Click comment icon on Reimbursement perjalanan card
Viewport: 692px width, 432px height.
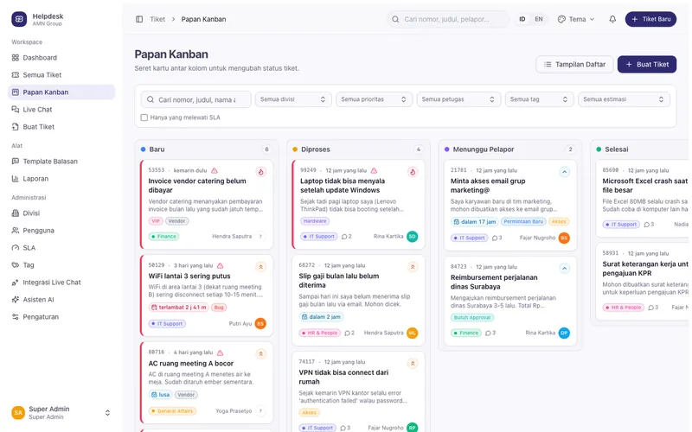(488, 334)
